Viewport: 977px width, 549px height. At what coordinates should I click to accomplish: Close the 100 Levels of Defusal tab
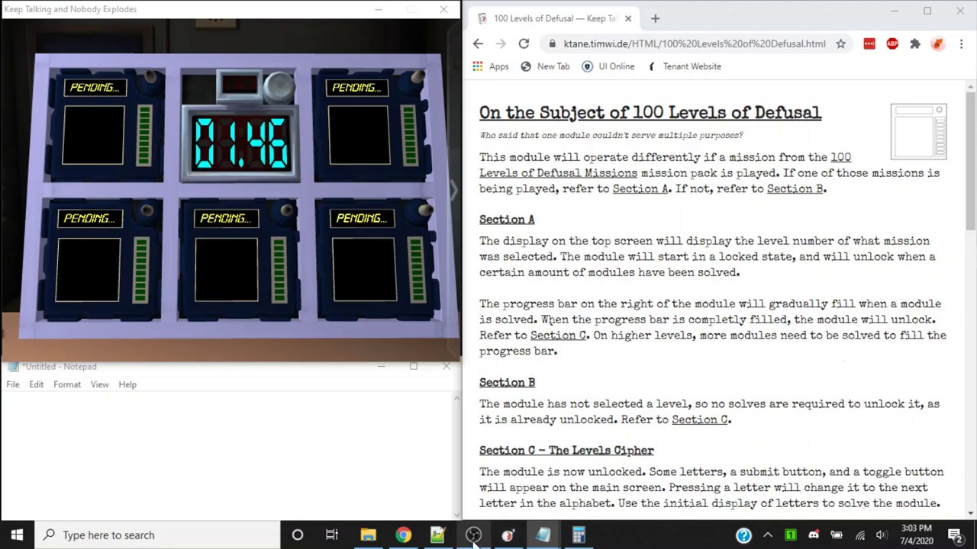tap(628, 18)
